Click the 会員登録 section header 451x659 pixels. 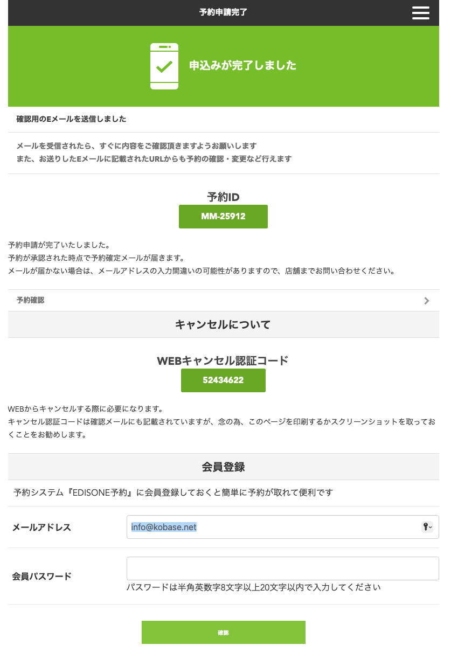pos(223,467)
